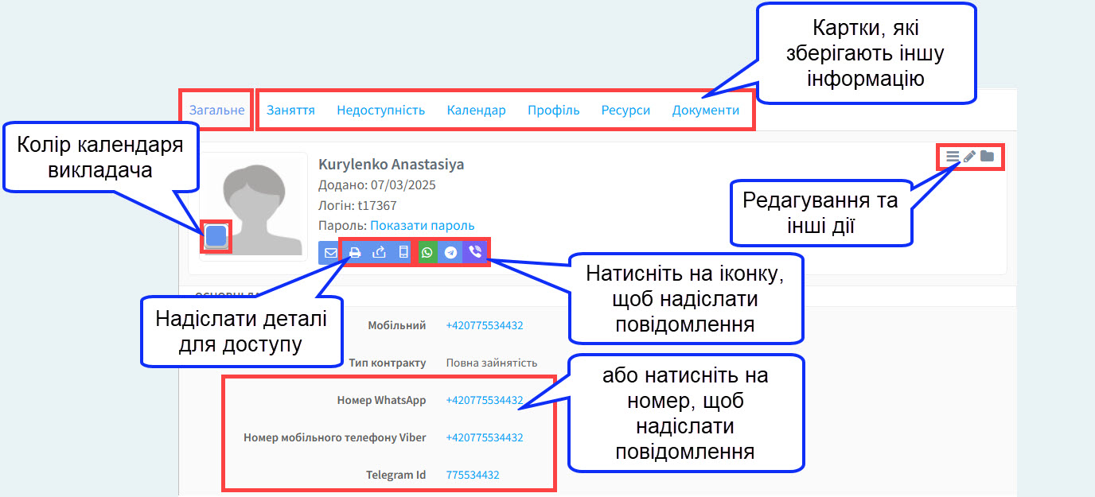Screen dimensions: 1095x497
Task: Click the Telegram Id value 775534432
Action: pos(473,475)
